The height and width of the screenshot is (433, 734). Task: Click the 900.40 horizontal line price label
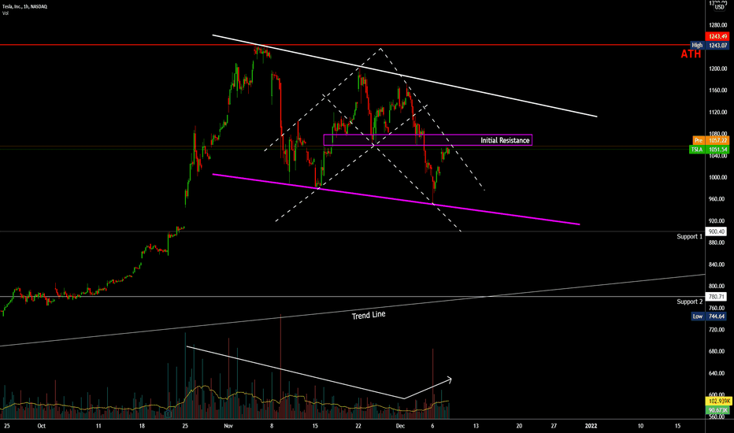[716, 231]
